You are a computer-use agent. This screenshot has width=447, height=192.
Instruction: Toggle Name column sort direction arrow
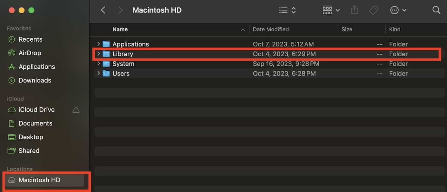pos(243,30)
